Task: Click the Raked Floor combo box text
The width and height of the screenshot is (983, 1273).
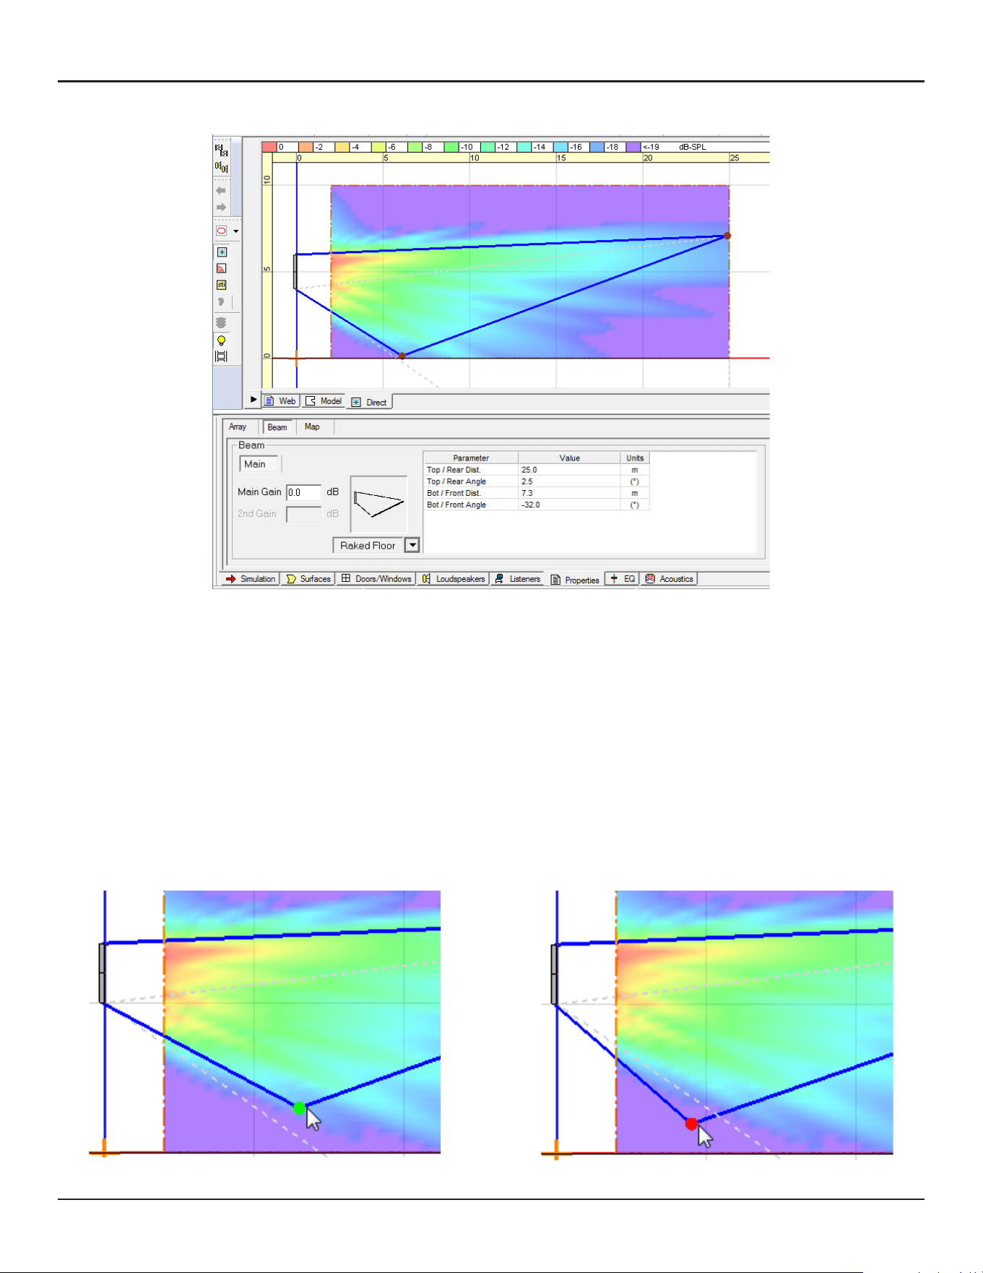Action: [x=368, y=545]
